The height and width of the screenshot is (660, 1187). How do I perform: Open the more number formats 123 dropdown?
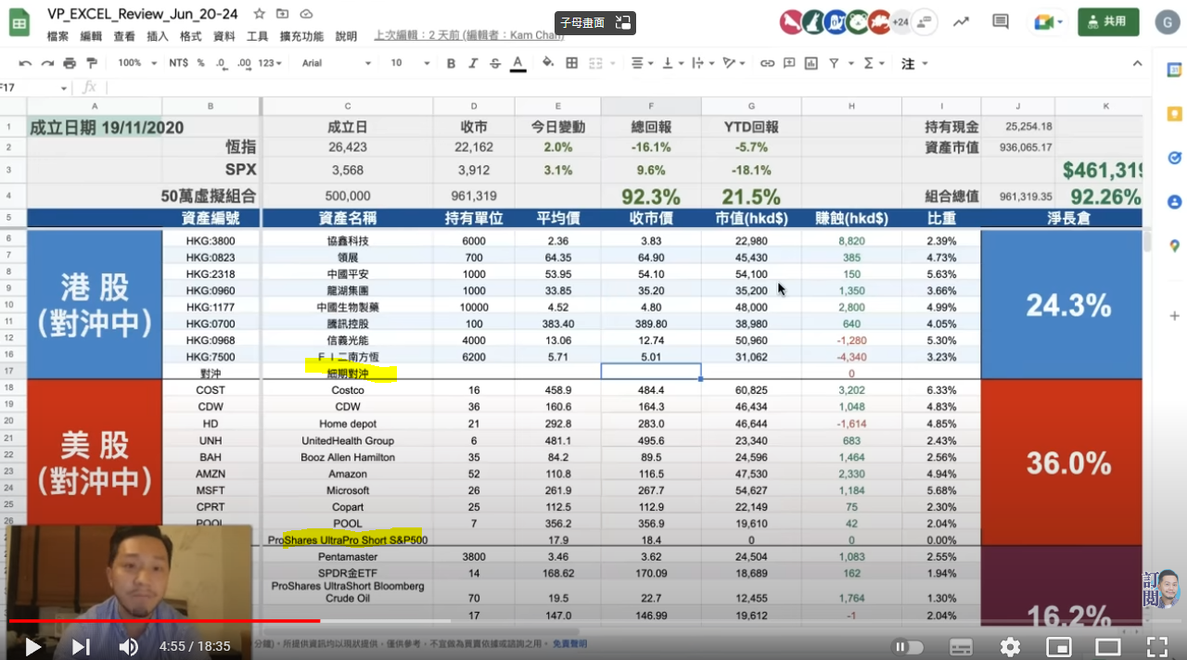(x=270, y=63)
